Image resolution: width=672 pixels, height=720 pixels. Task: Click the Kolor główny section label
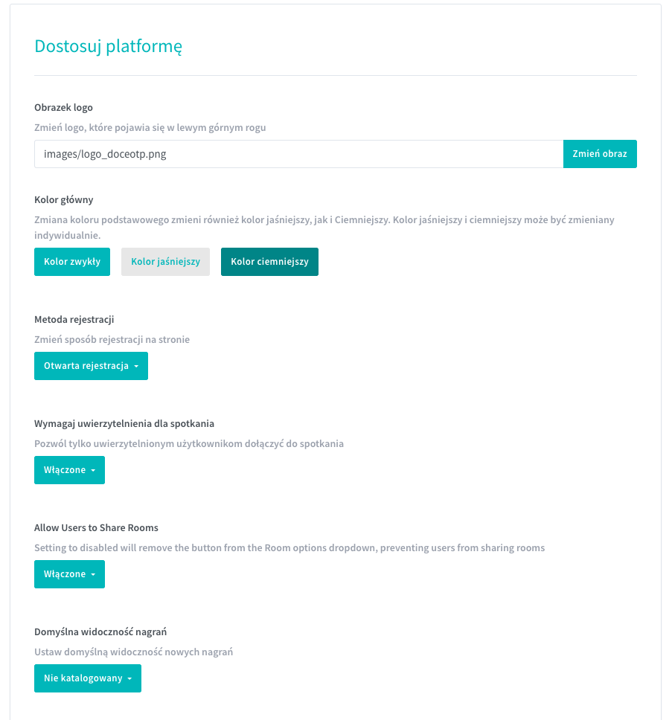point(63,199)
